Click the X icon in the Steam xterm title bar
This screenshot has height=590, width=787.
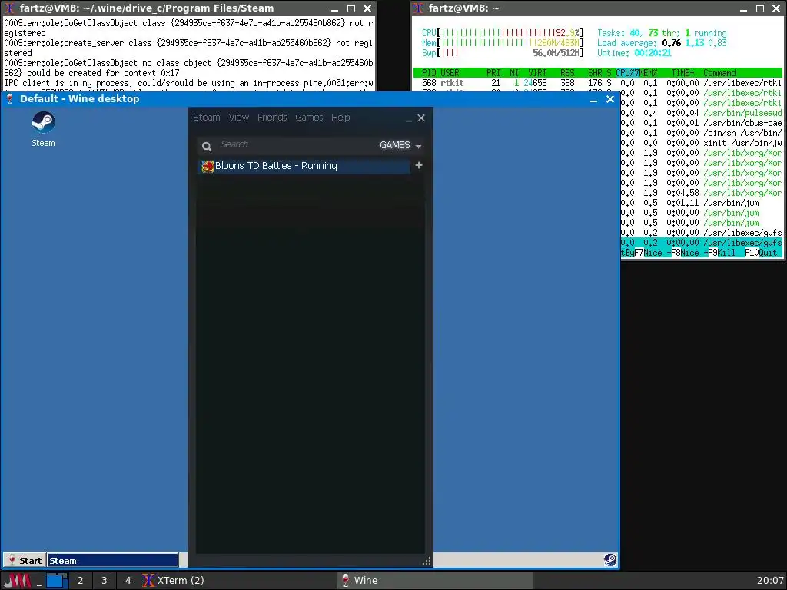(x=9, y=8)
